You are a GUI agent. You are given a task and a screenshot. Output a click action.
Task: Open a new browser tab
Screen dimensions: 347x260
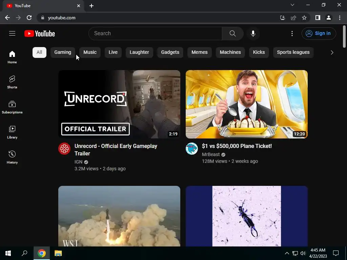(x=91, y=6)
